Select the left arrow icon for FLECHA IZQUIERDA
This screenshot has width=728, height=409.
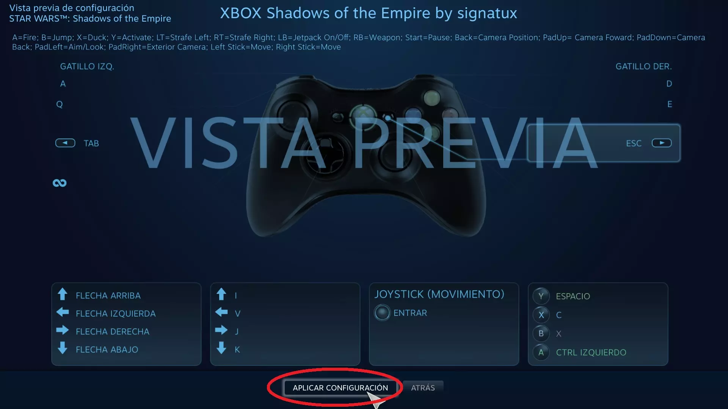pyautogui.click(x=63, y=312)
